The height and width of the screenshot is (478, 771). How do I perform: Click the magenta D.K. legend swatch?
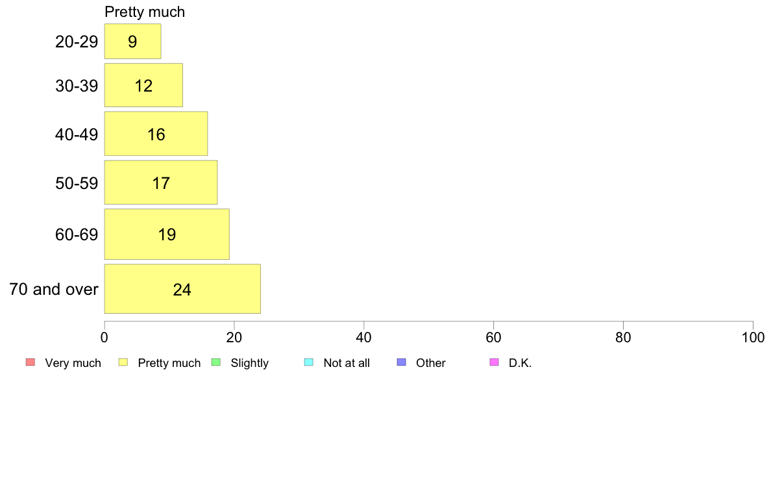point(494,362)
